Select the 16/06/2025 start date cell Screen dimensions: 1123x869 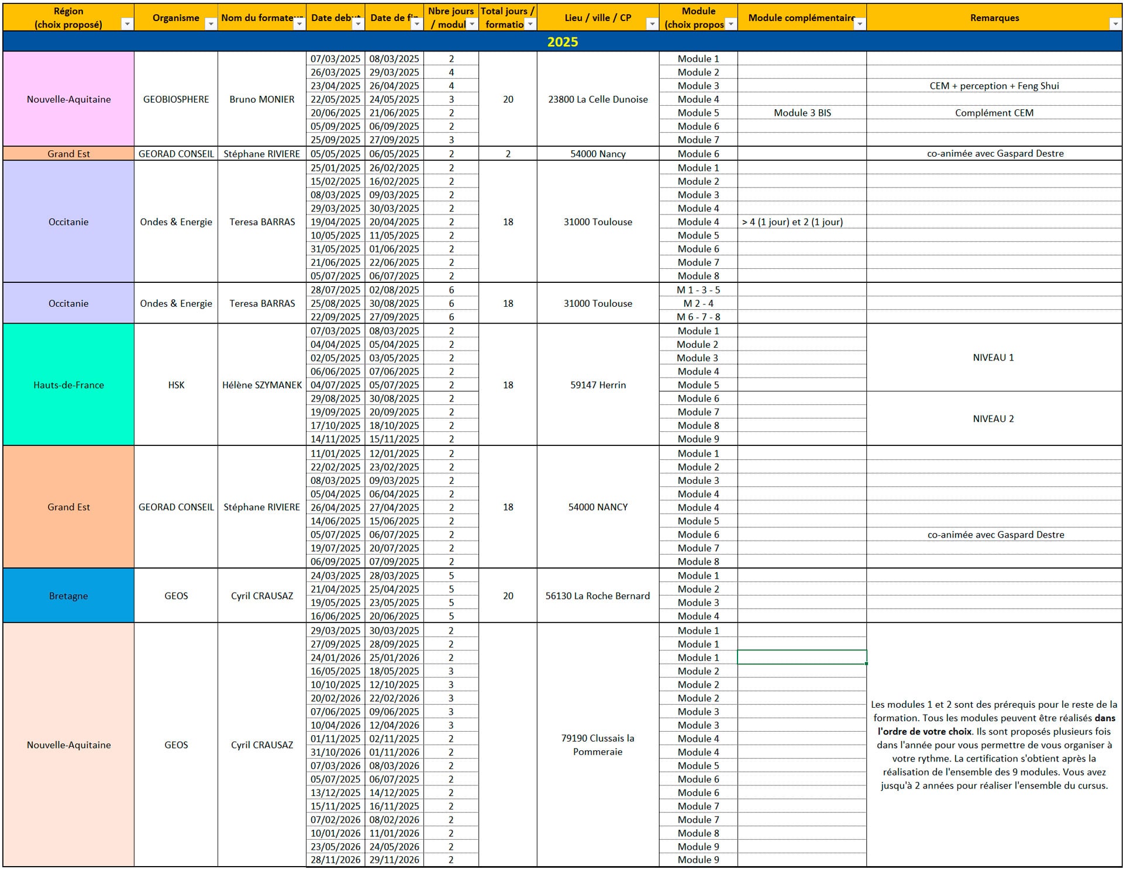click(x=336, y=616)
